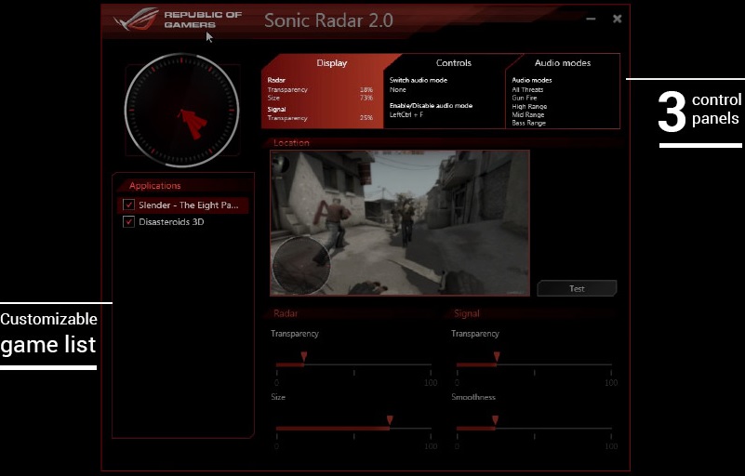The height and width of the screenshot is (476, 745).
Task: Click the Test button
Action: [x=577, y=288]
